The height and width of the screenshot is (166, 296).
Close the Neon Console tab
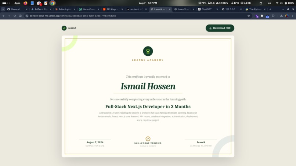coord(98,9)
